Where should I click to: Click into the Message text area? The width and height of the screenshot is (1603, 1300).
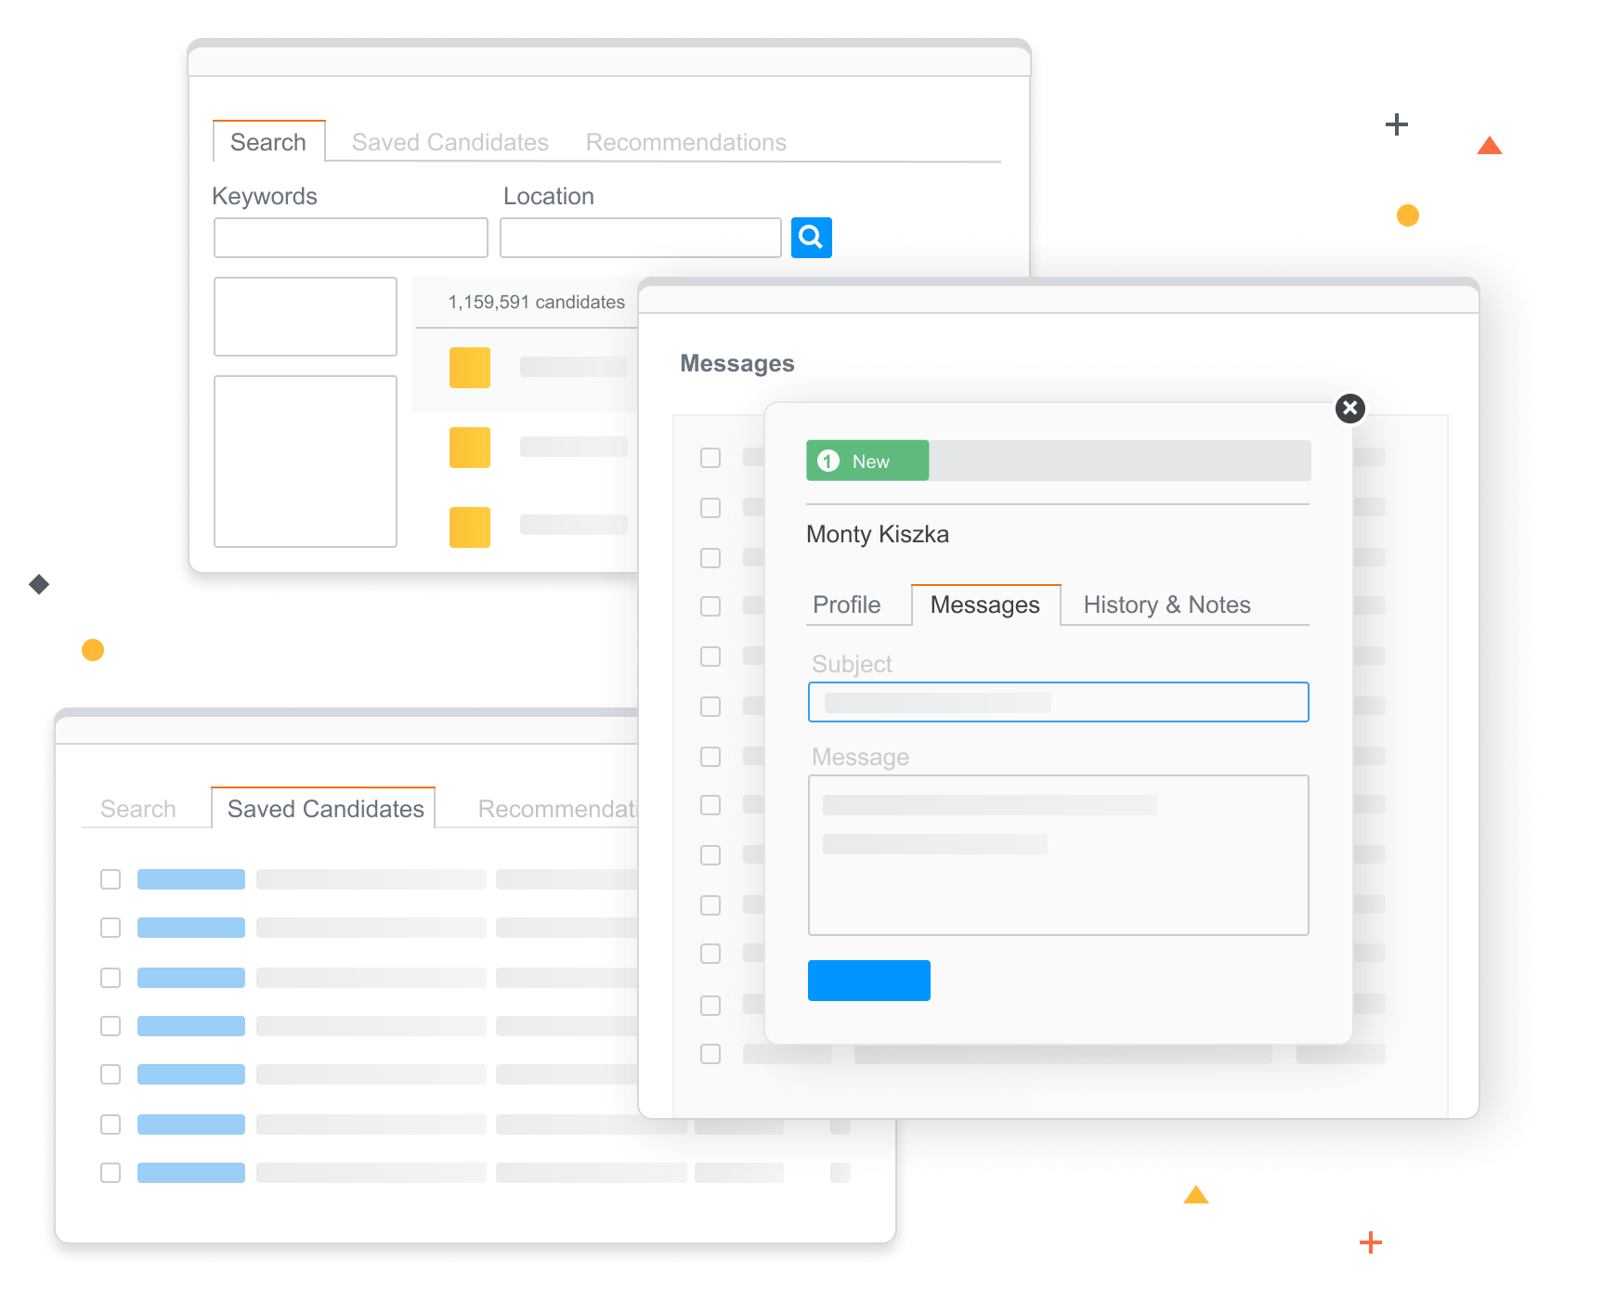pyautogui.click(x=1059, y=855)
